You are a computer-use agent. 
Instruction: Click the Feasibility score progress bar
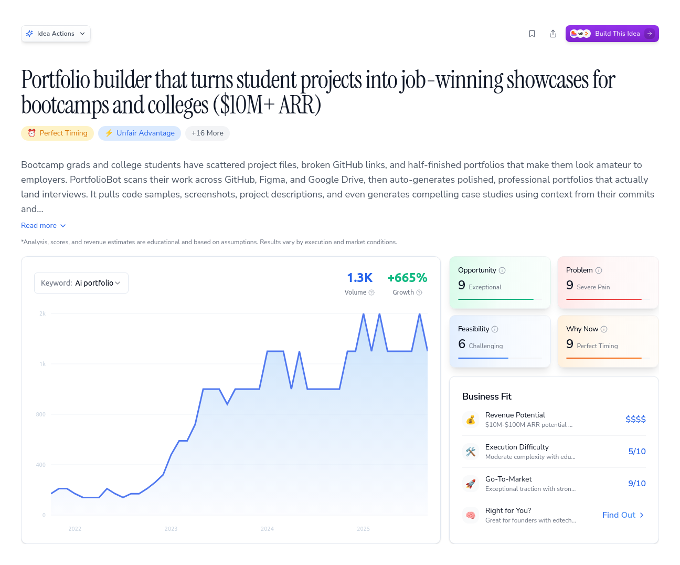point(499,358)
